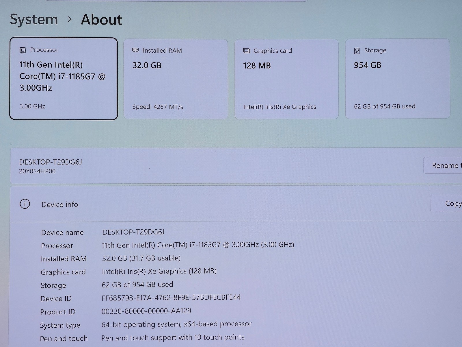Screen dimensions: 462x347
Task: Click the Device ID value FF685798-E17A
Action: pos(171,298)
